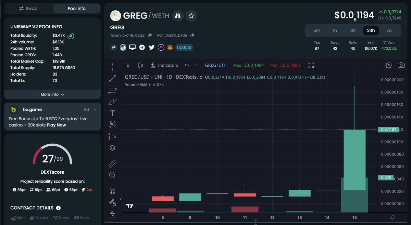Click the pane divider below the chart

pos(256,223)
